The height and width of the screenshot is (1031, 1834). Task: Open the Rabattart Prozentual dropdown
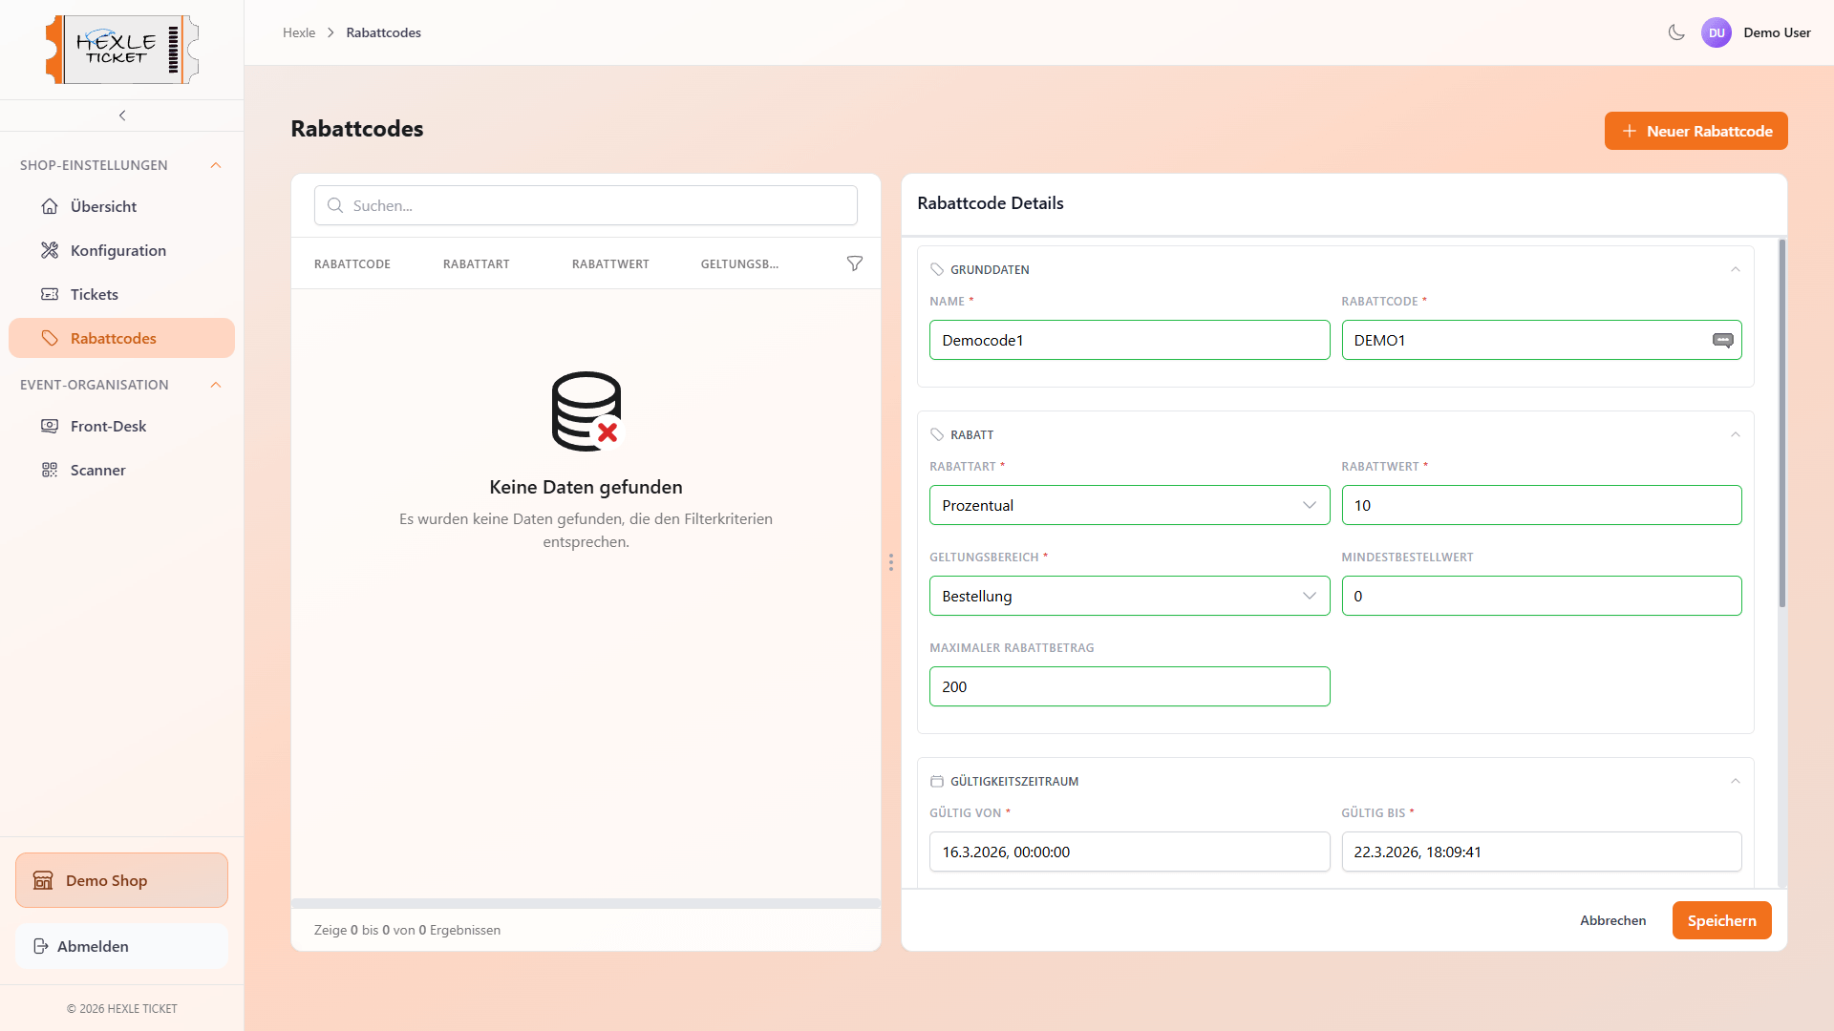pos(1129,505)
